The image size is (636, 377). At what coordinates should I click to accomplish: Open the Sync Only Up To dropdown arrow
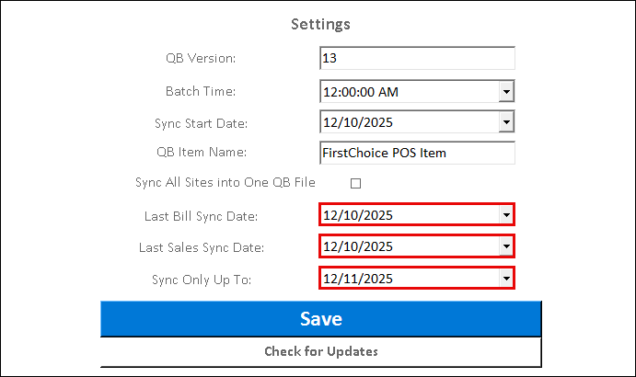tap(505, 278)
